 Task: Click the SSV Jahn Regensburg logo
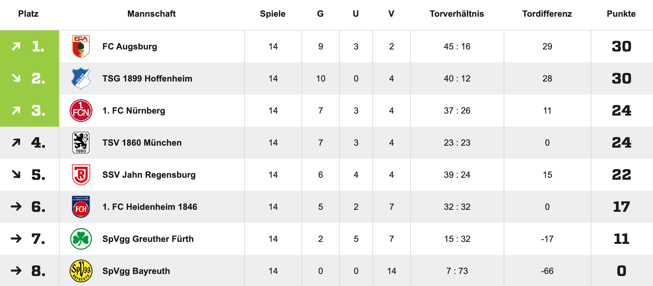pyautogui.click(x=81, y=175)
